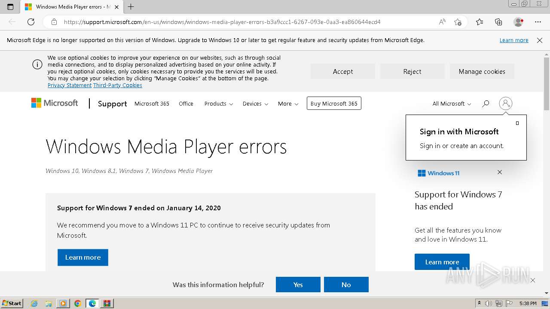
Task: Click Learn more in Windows 7 support box
Action: coord(83,257)
